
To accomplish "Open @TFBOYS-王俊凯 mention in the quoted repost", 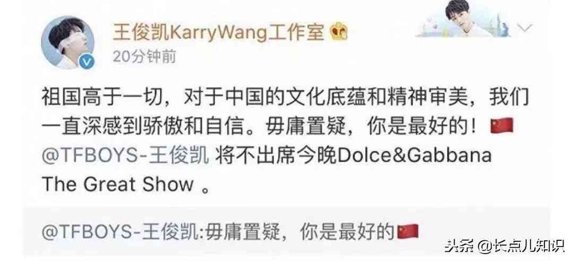I will click(121, 232).
